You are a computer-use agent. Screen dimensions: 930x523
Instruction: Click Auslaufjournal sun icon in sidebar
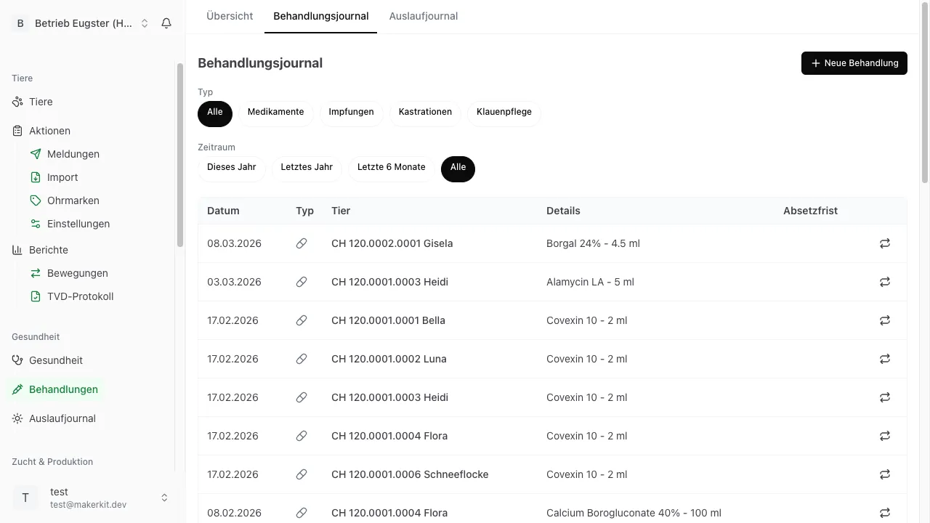(x=17, y=418)
